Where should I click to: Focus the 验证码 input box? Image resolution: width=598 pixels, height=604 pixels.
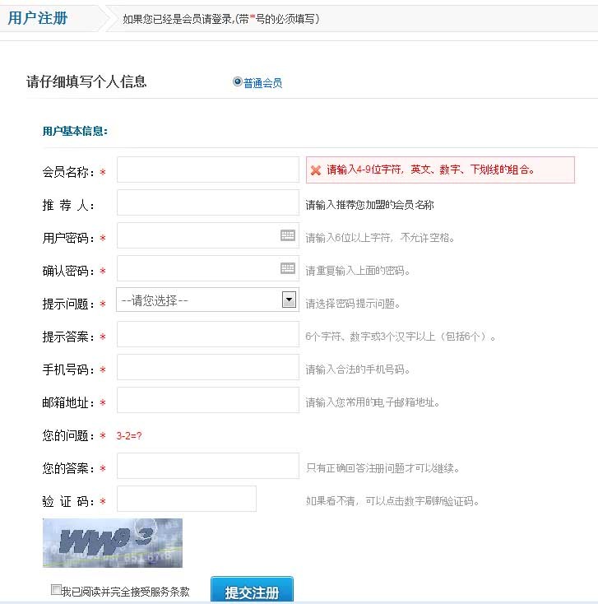(187, 499)
